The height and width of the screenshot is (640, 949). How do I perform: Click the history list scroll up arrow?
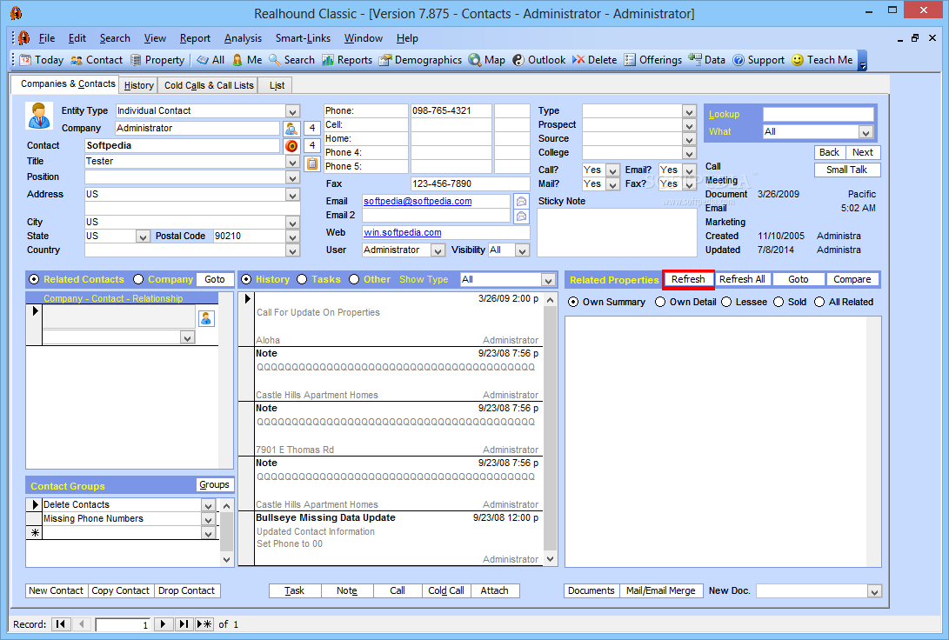[x=550, y=300]
